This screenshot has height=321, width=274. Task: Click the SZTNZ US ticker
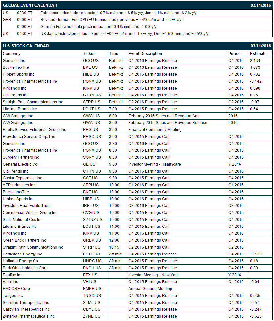click(93, 220)
